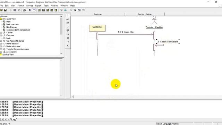This screenshot has width=222, height=125.
Task: Click the '1: Fill Bank Slip' message label
Action: tap(126, 32)
